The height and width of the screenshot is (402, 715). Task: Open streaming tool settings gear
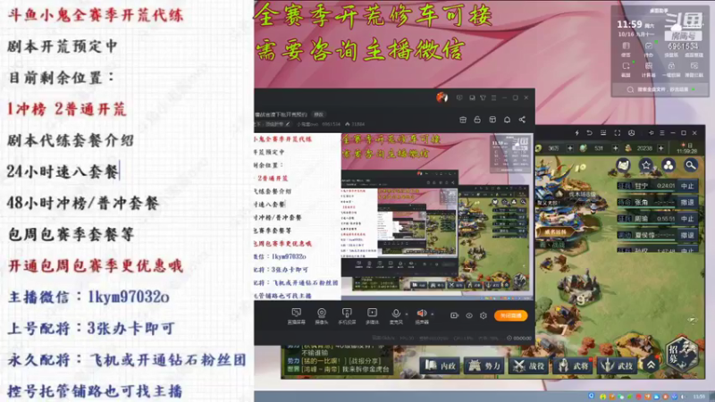click(x=484, y=315)
